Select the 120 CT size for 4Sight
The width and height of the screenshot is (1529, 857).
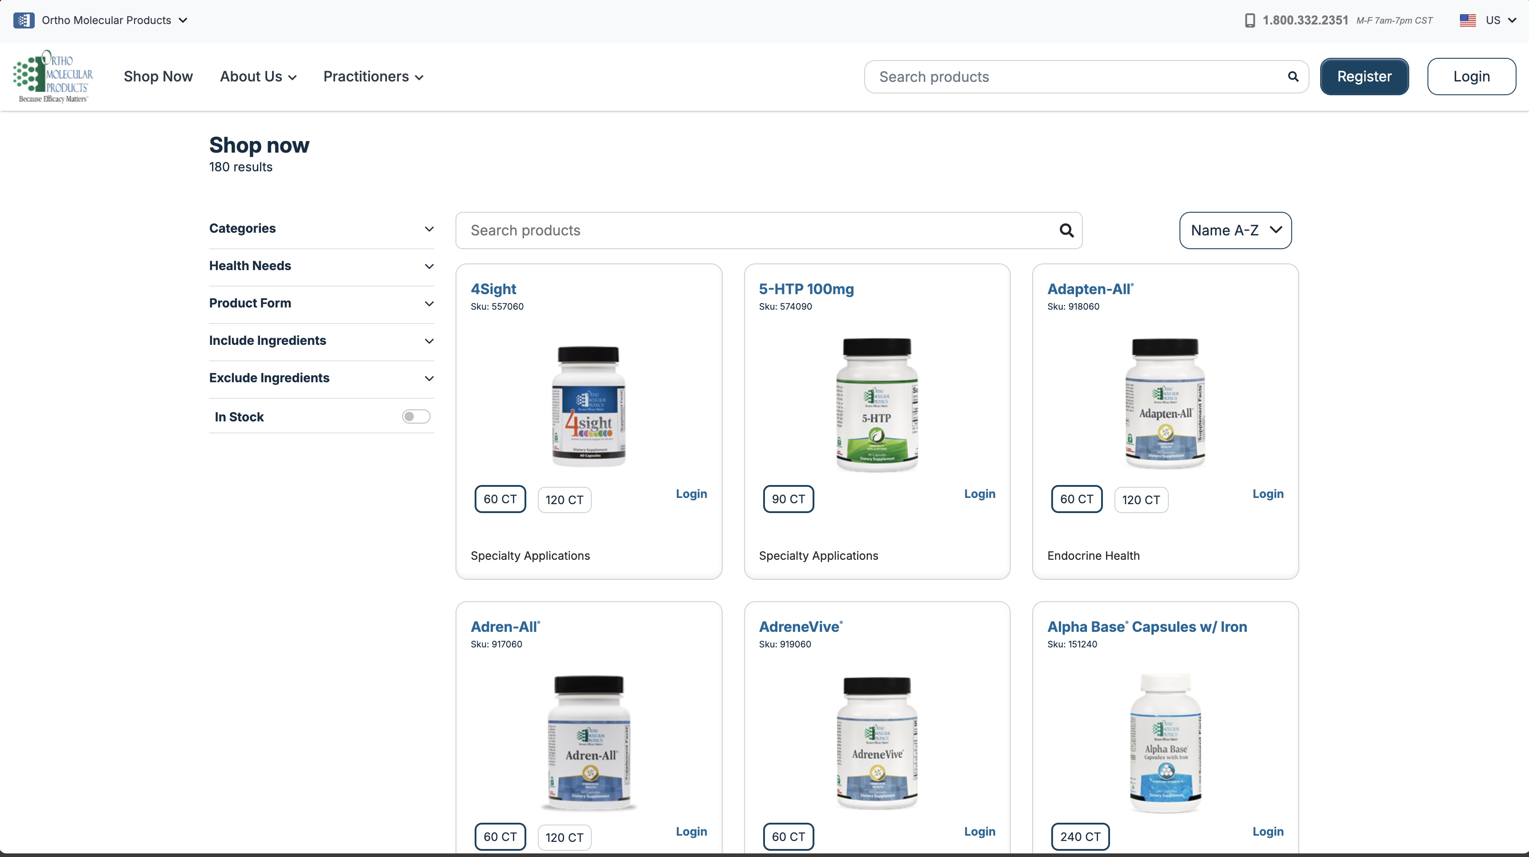click(x=564, y=500)
